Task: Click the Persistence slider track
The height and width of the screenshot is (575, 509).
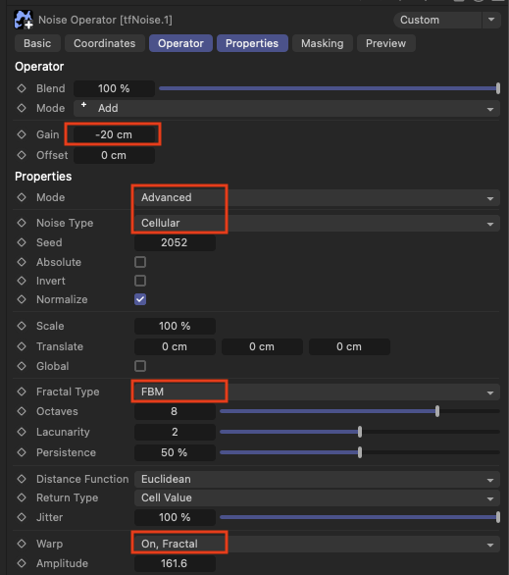Action: click(360, 452)
